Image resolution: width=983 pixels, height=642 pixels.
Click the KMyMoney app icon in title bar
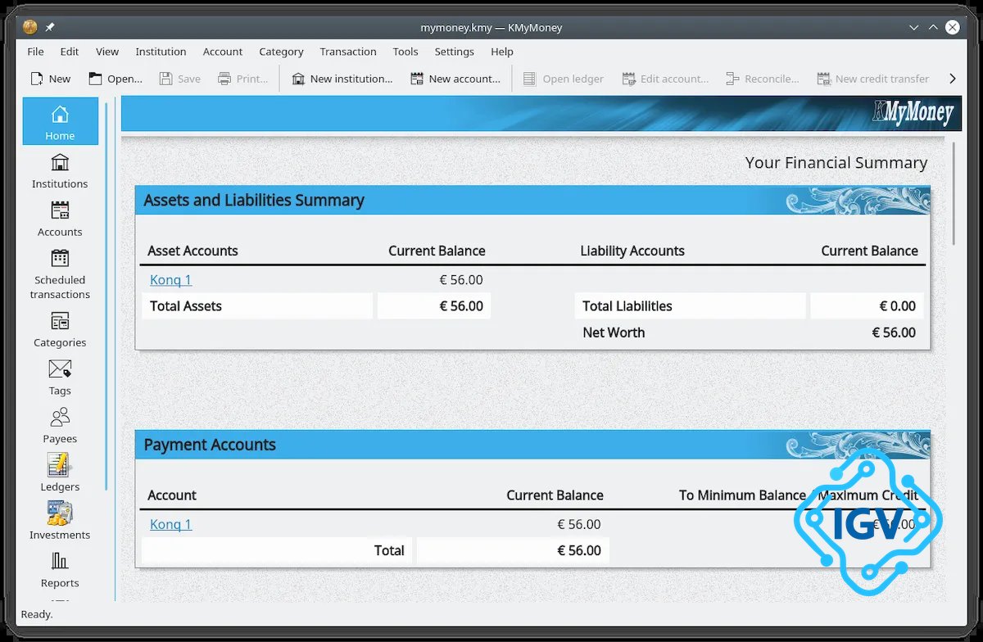click(x=29, y=27)
